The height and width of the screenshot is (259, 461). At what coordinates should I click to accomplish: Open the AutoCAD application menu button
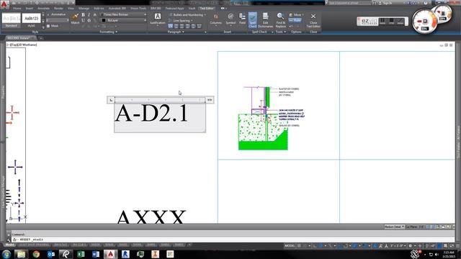point(4,5)
